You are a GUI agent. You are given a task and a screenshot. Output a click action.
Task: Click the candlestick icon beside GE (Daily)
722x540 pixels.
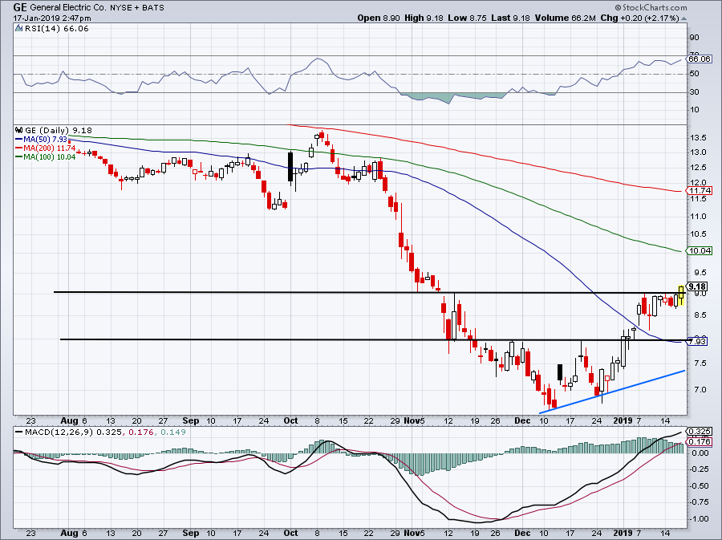pyautogui.click(x=18, y=130)
